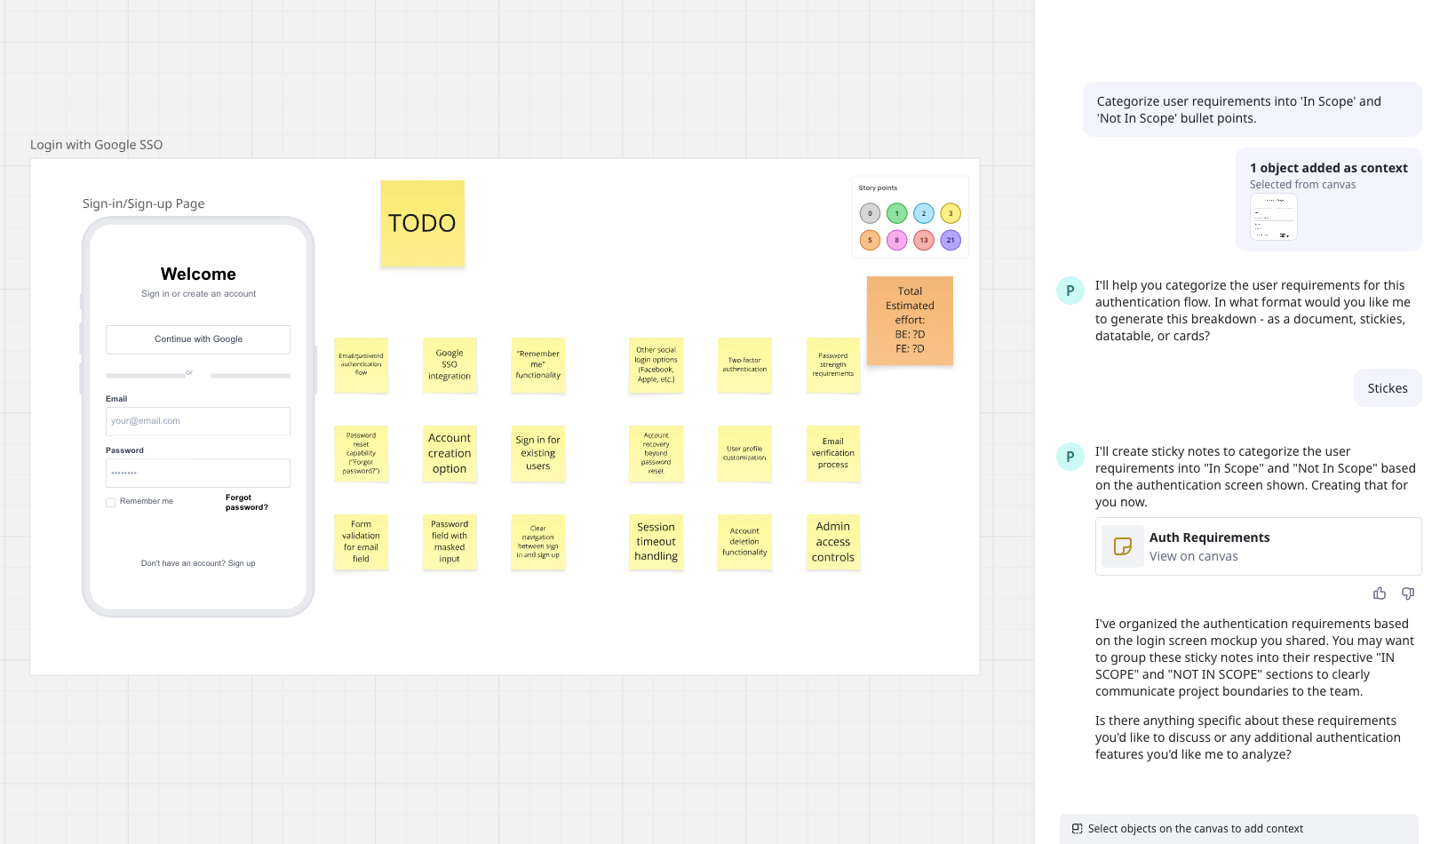The height and width of the screenshot is (844, 1432).
Task: Select the large TODO sticky note
Action: pos(423,223)
